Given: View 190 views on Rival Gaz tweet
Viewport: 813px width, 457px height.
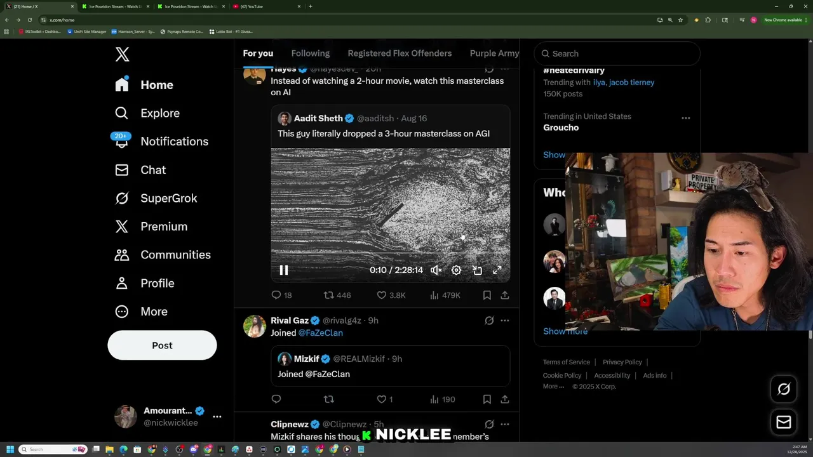Looking at the screenshot, I should (x=443, y=399).
